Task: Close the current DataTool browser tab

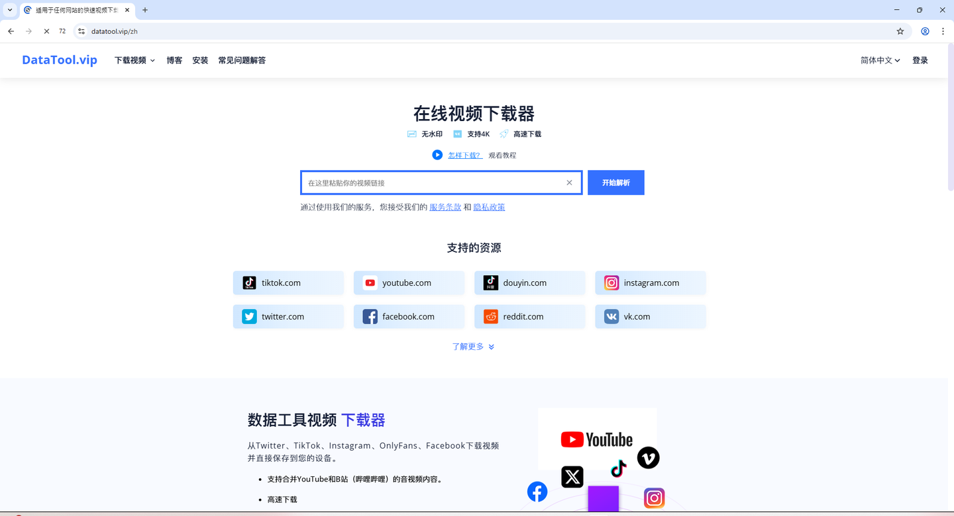Action: [x=127, y=10]
